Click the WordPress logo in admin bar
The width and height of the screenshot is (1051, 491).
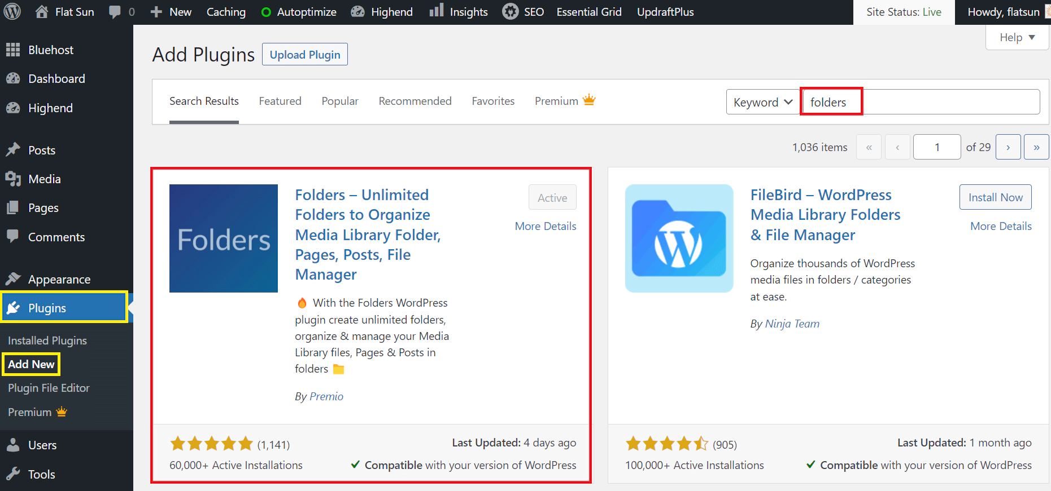(x=12, y=12)
